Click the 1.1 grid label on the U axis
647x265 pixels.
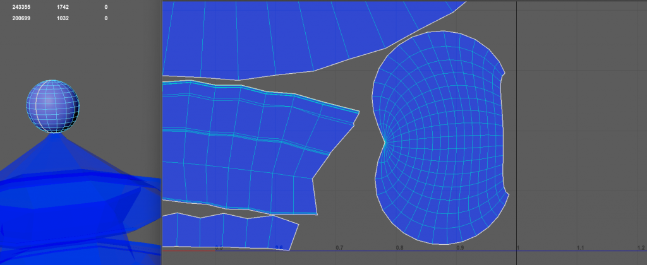580,249
